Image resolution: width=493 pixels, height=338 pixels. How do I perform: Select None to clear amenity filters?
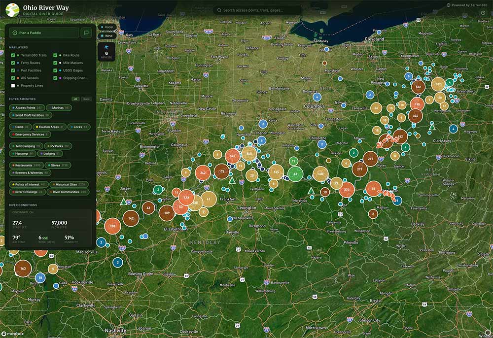(x=86, y=99)
